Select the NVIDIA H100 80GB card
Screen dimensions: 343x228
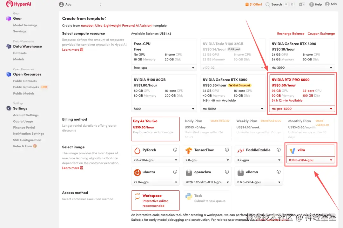(x=164, y=93)
